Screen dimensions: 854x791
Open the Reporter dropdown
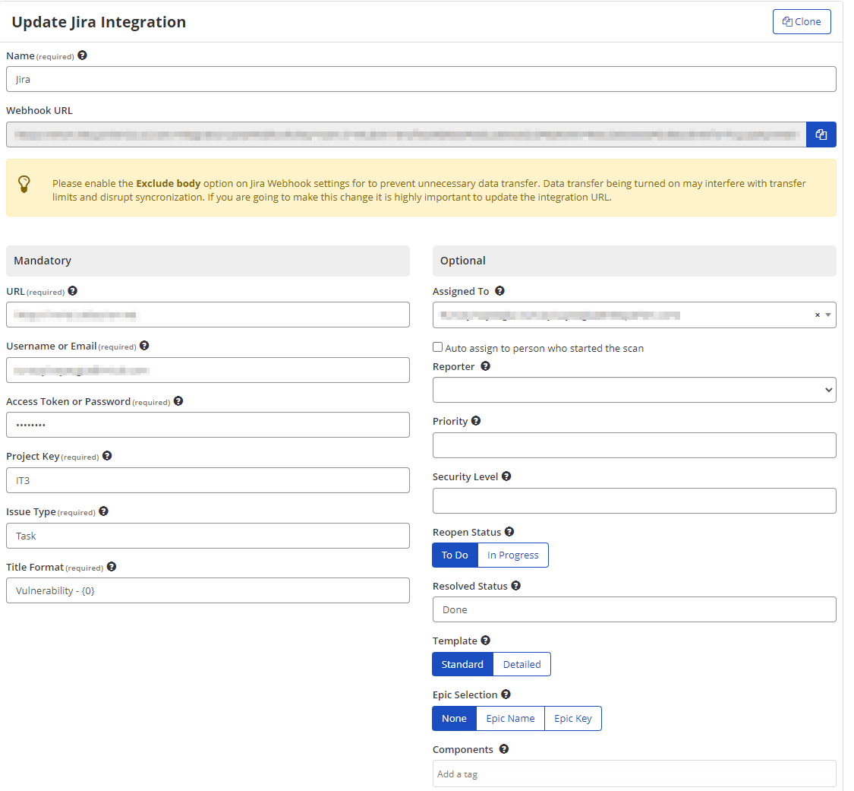[x=634, y=390]
